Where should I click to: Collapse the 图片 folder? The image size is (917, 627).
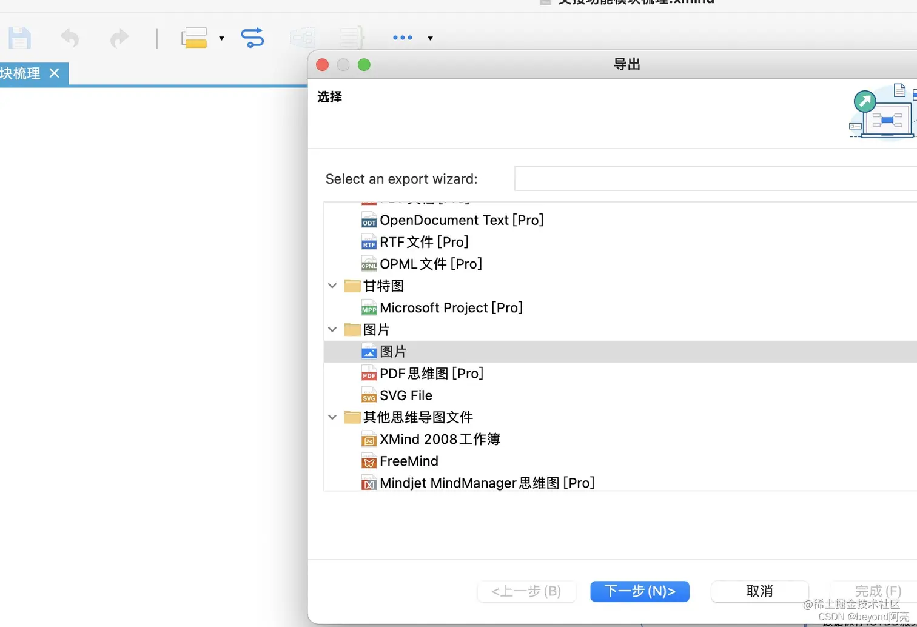click(x=332, y=329)
